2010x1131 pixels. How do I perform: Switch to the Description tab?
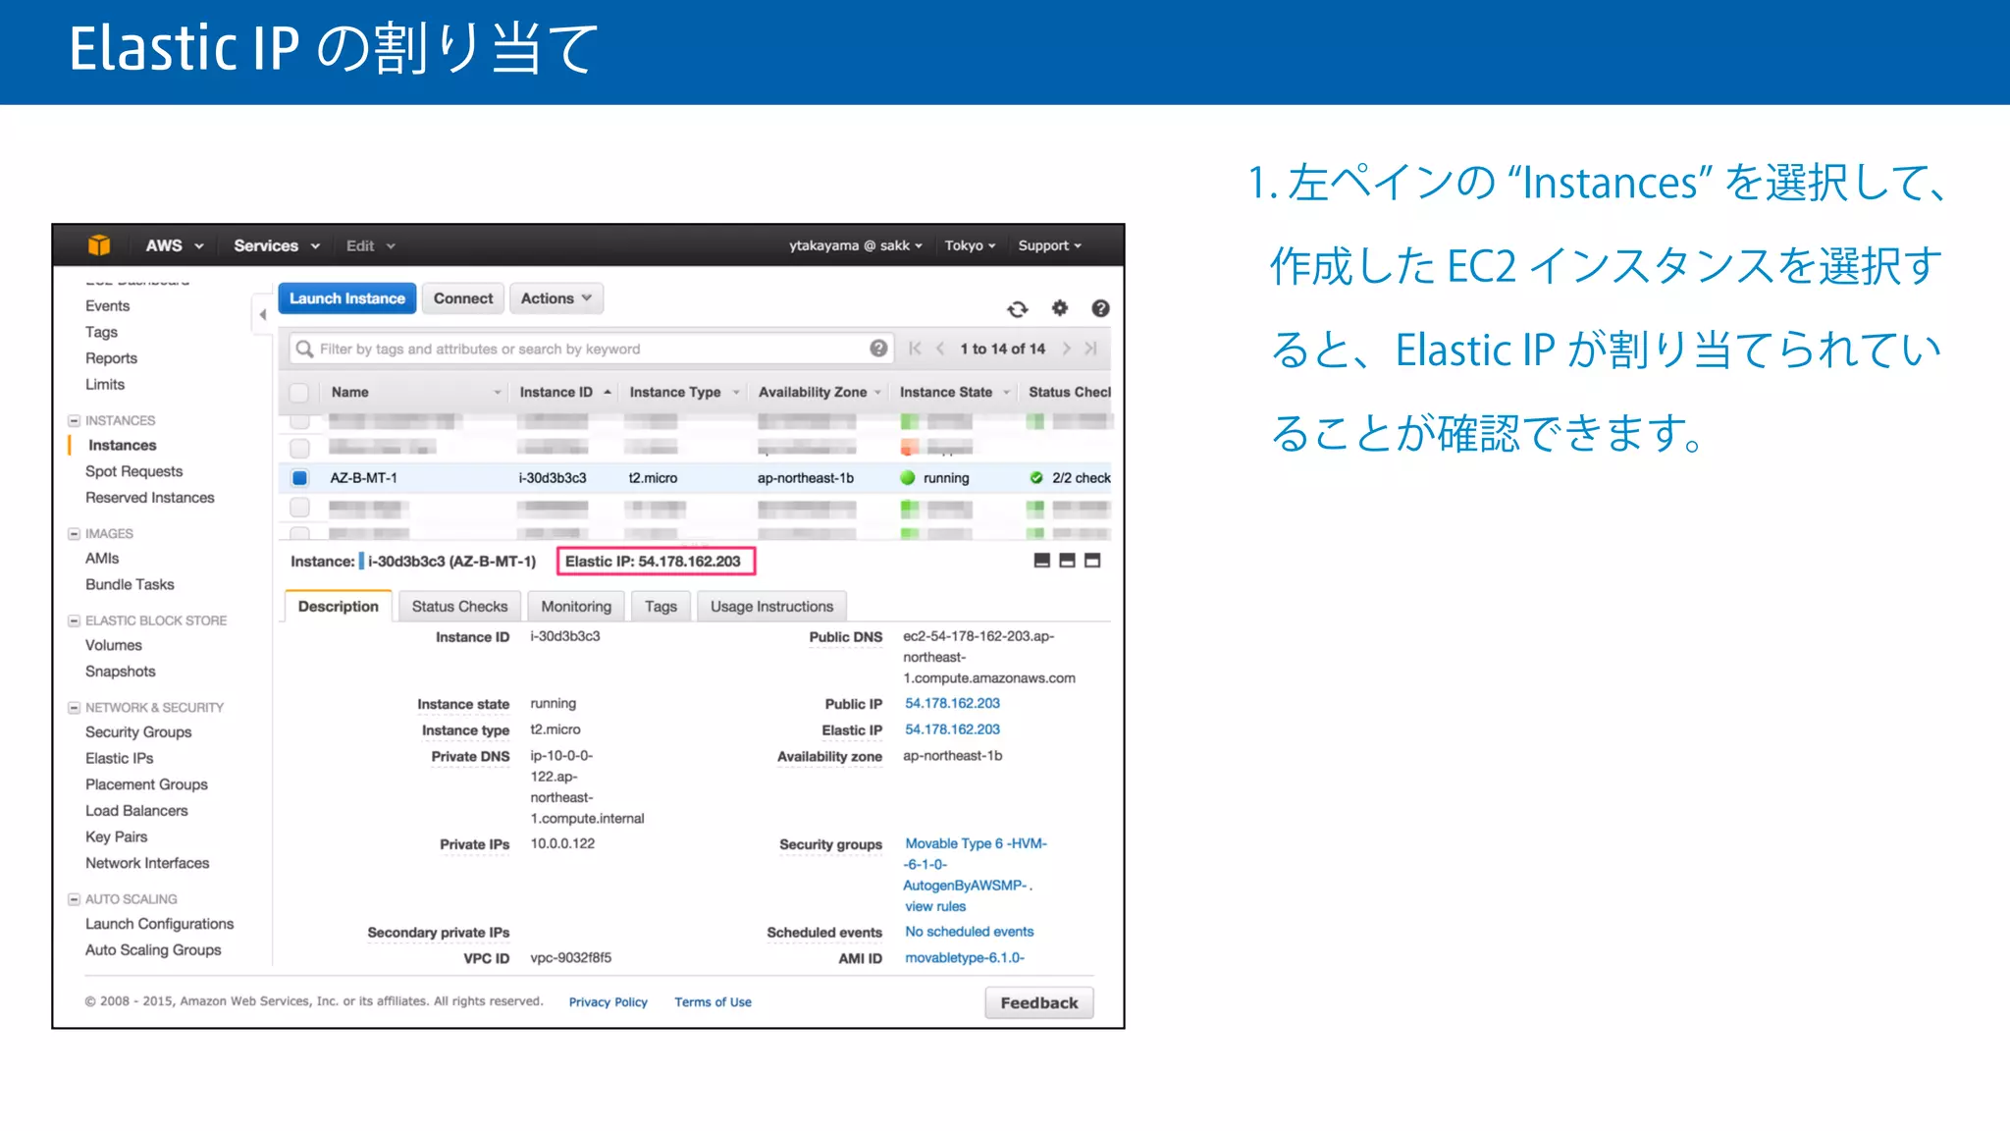click(x=339, y=607)
